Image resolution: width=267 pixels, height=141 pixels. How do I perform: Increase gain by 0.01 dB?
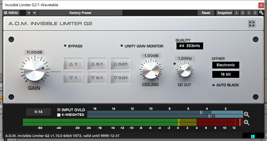coord(120,64)
